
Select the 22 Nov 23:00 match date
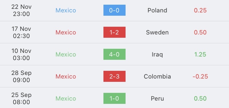point(21,10)
